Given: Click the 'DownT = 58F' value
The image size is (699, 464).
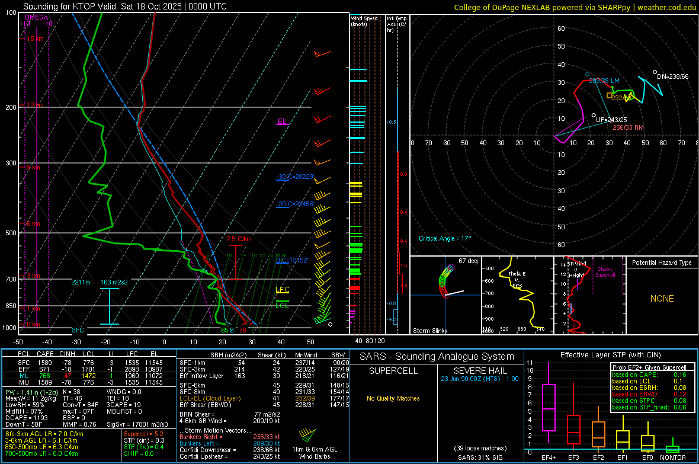Looking at the screenshot, I should point(24,424).
